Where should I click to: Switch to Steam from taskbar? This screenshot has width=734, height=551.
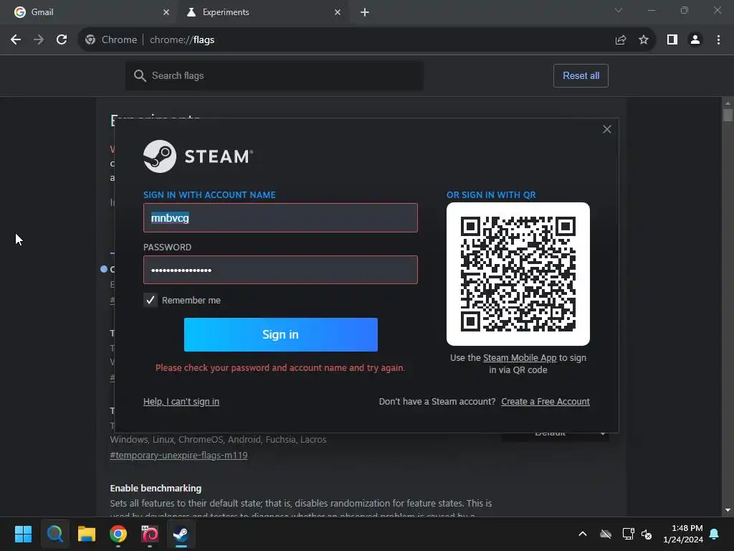181,534
